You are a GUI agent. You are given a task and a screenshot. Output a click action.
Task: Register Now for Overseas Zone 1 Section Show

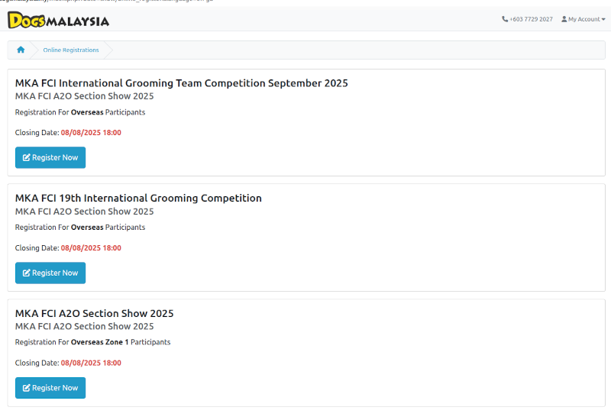(x=50, y=388)
